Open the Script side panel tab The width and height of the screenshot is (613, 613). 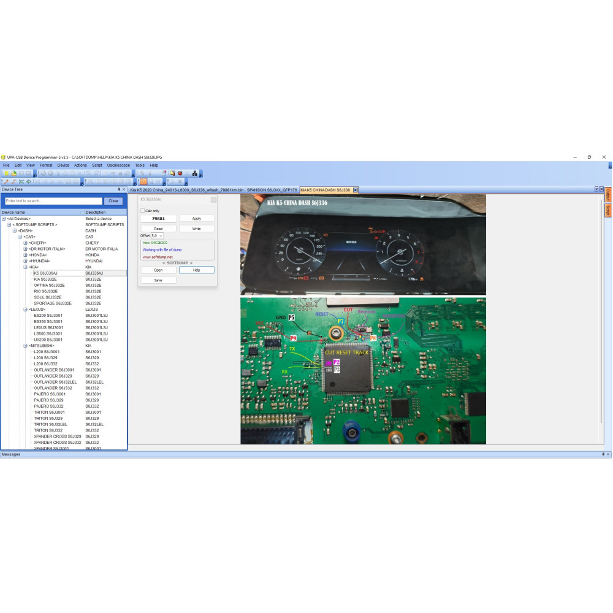(x=608, y=211)
